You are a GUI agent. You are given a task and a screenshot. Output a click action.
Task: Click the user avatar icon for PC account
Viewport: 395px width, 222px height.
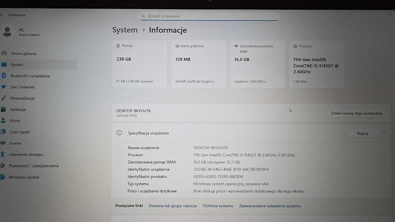pos(7,32)
